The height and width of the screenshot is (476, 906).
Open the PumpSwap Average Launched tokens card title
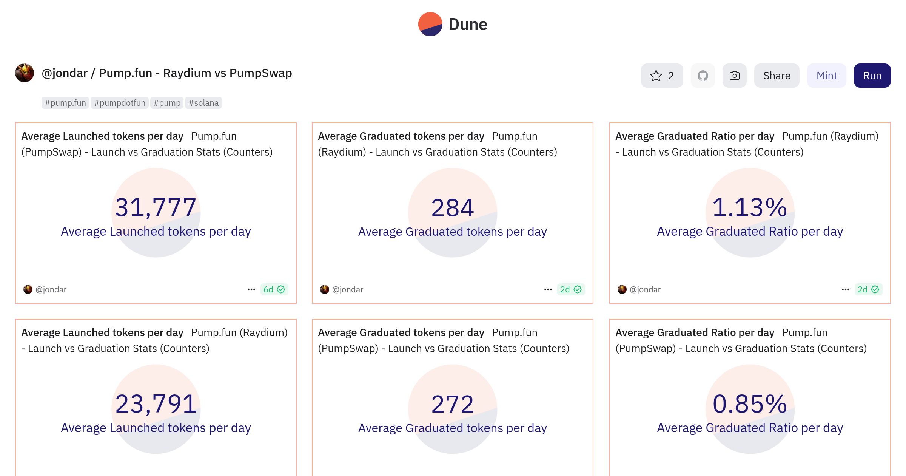[x=147, y=144]
